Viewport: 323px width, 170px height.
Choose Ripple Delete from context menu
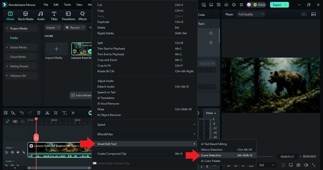point(145,33)
